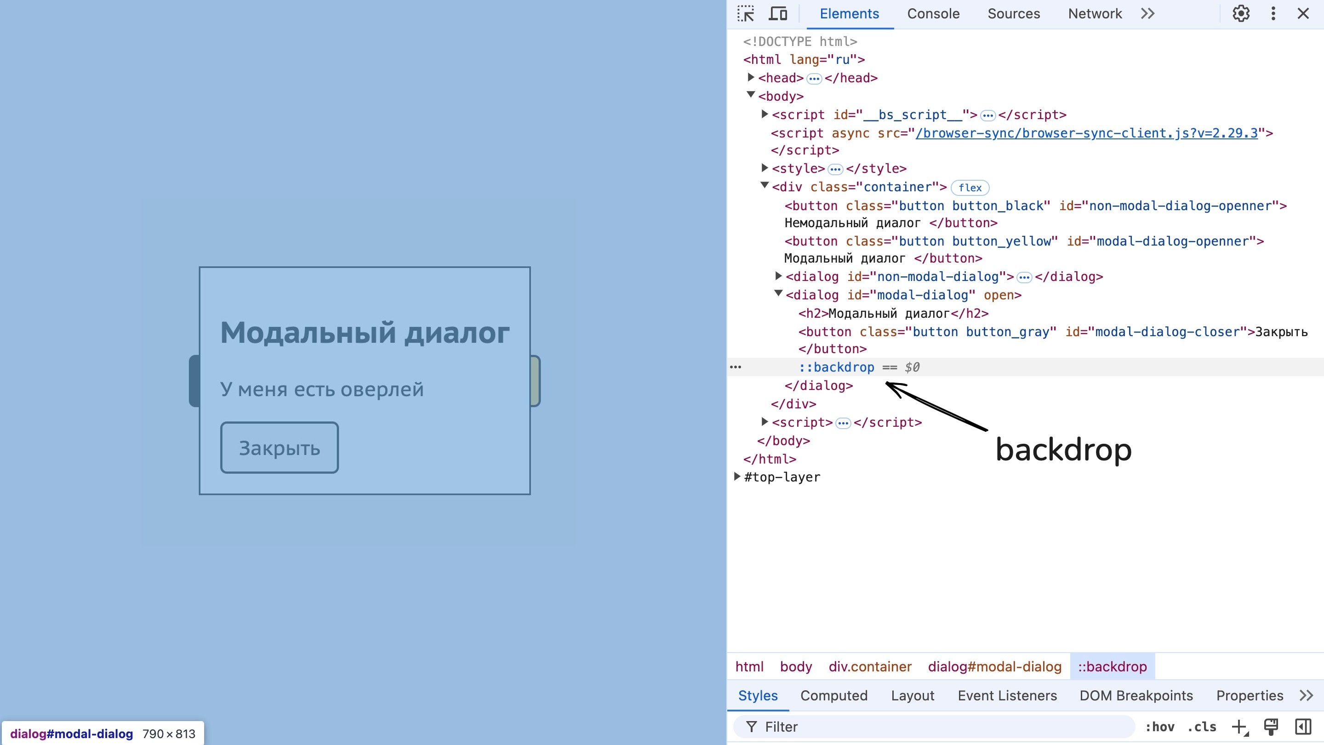This screenshot has width=1324, height=745.
Task: Toggle the .cls element classes panel
Action: click(1202, 727)
